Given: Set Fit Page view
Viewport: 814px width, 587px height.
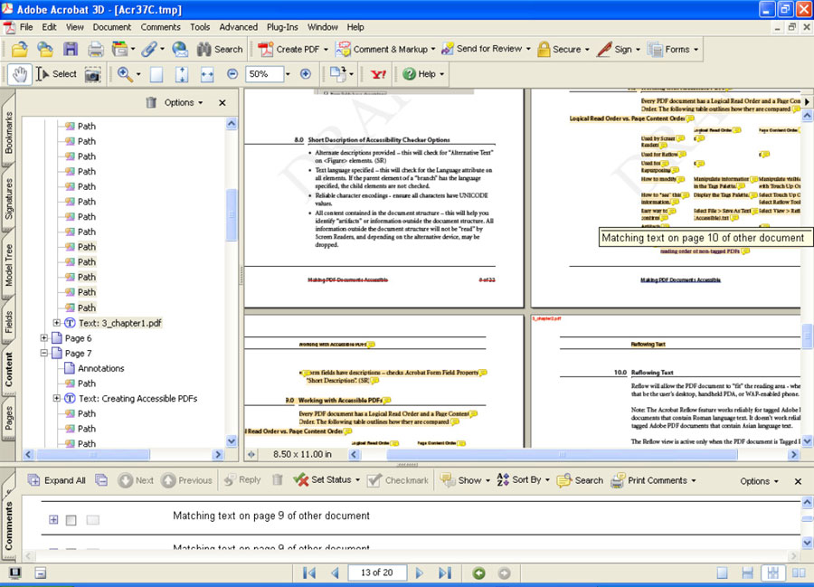Looking at the screenshot, I should click(x=182, y=74).
